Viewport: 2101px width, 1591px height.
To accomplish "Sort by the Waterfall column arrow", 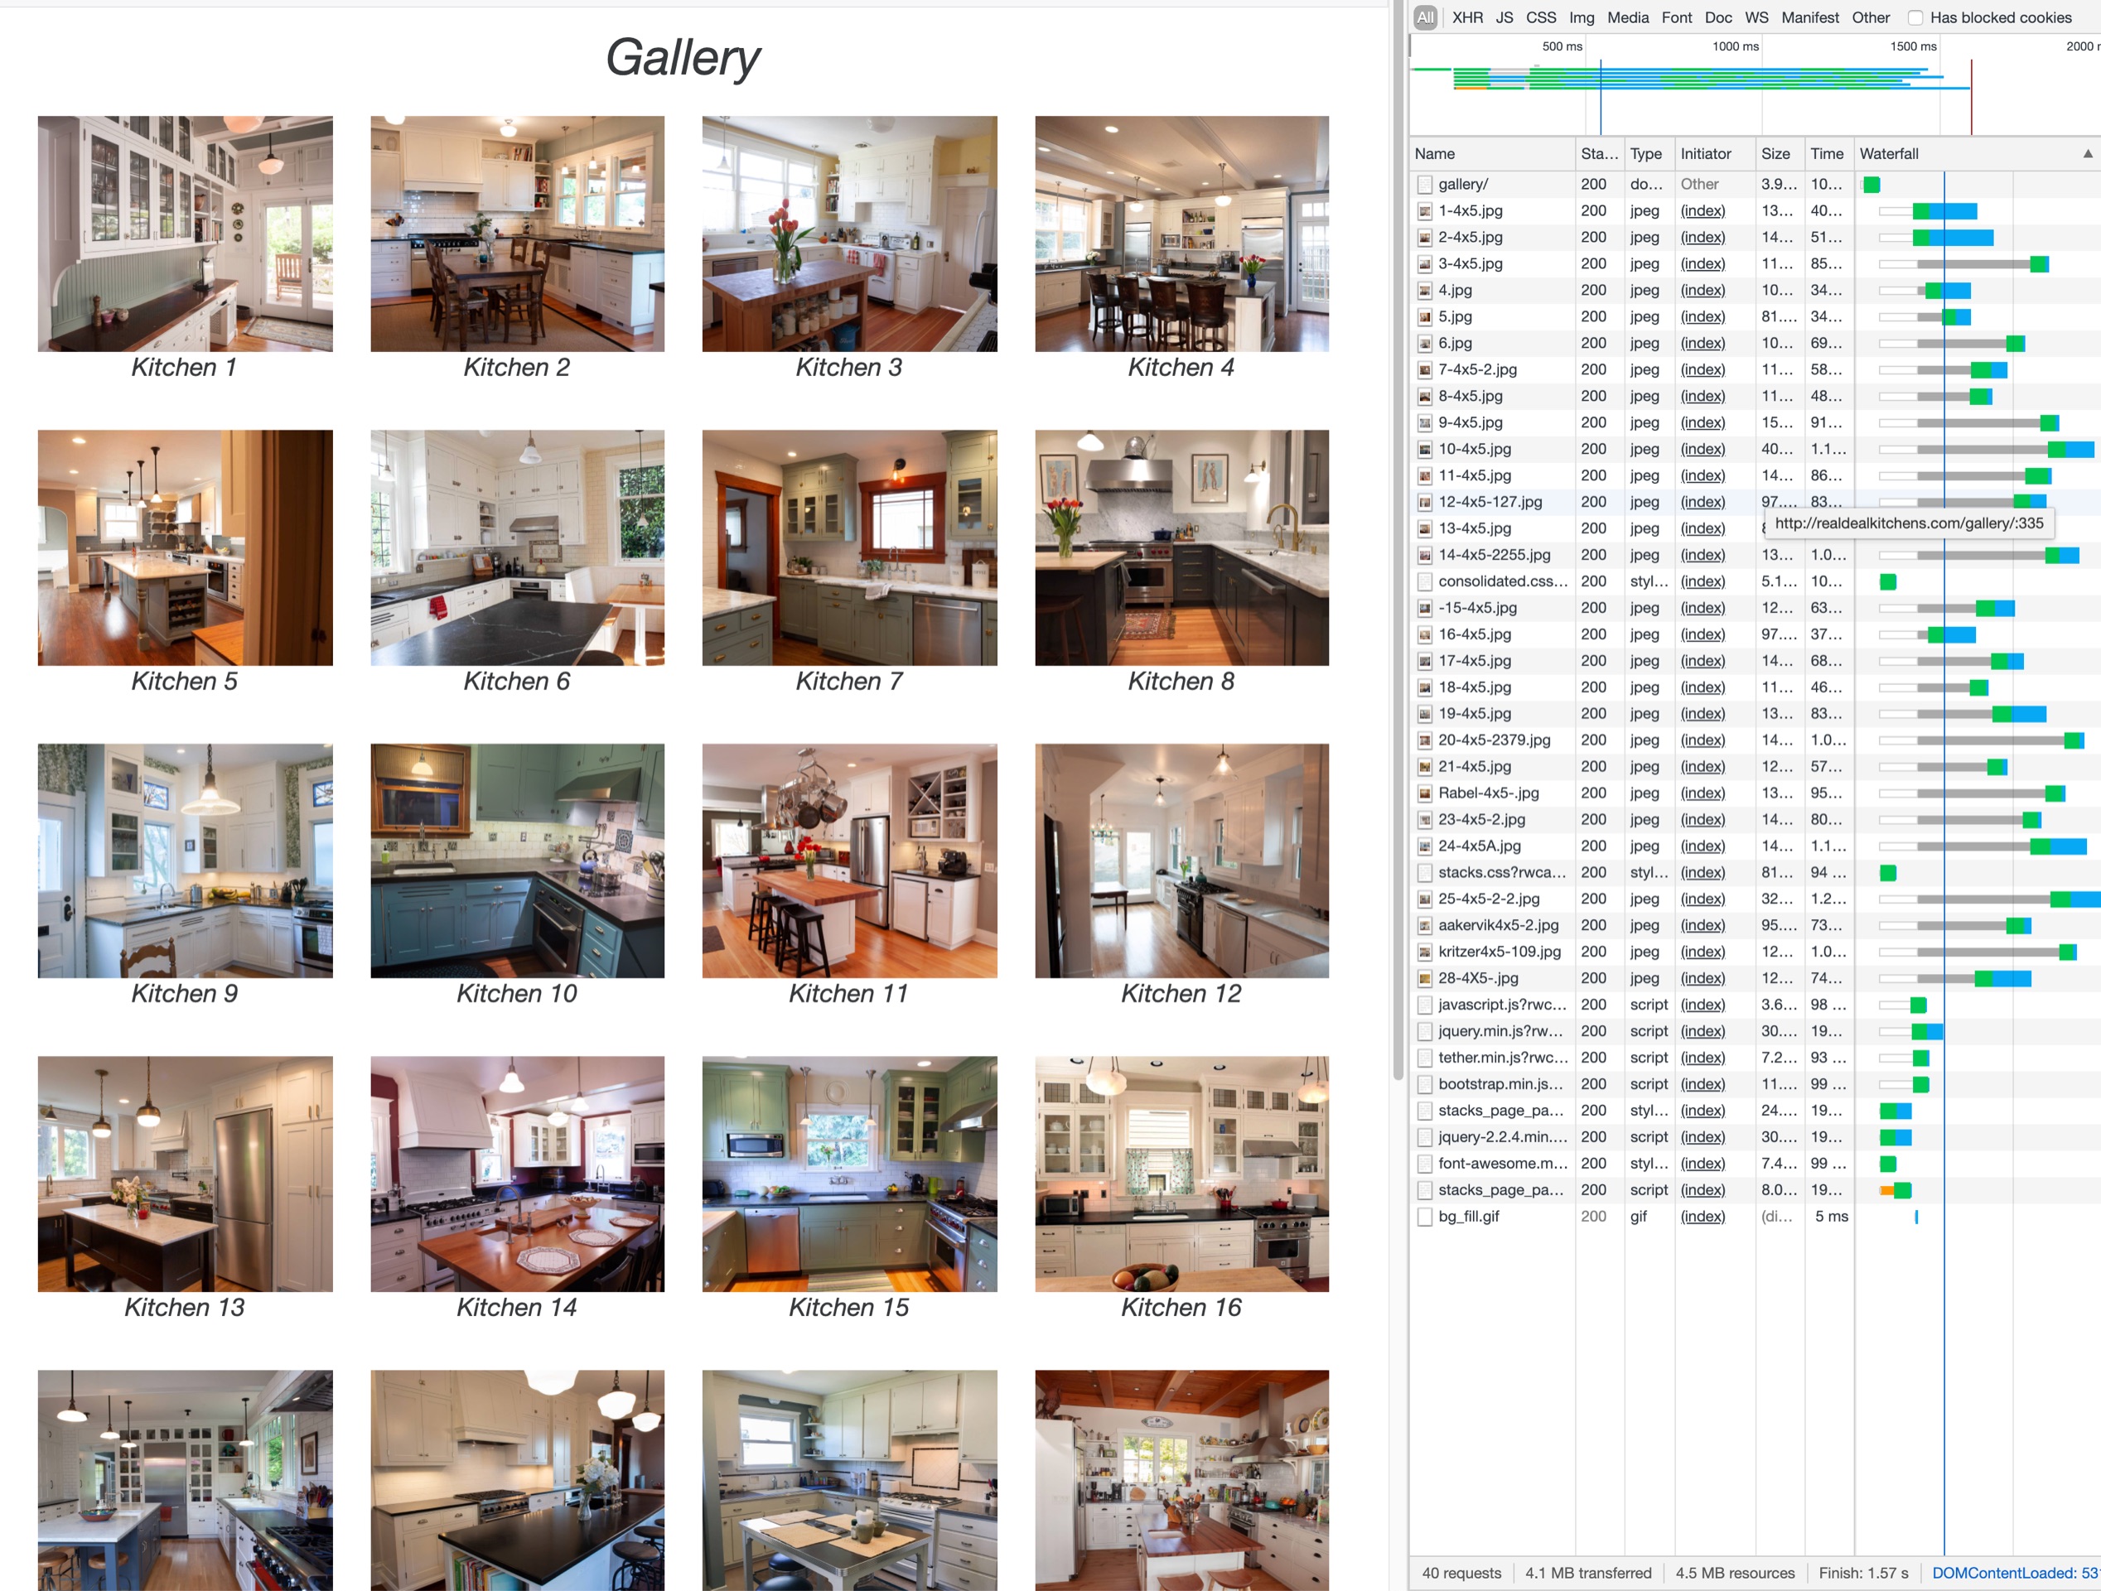I will click(x=2087, y=154).
